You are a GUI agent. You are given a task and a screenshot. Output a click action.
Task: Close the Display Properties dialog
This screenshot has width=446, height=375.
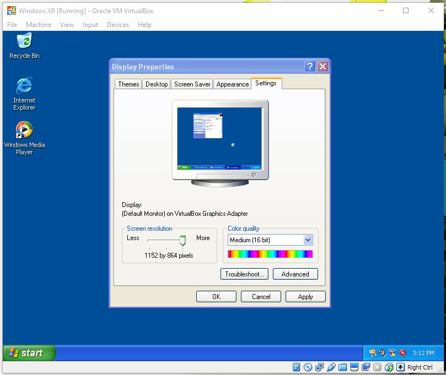(323, 67)
